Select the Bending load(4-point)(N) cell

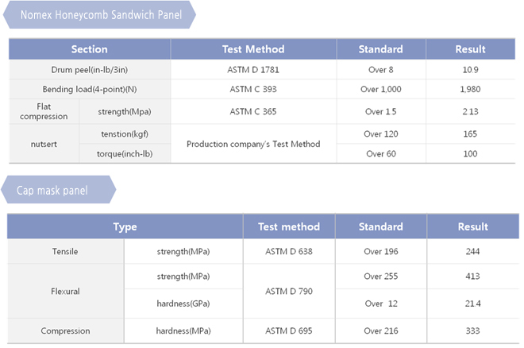90,89
